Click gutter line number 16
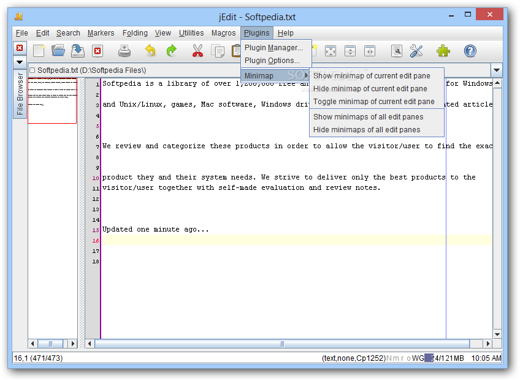This screenshot has width=520, height=381. pyautogui.click(x=96, y=241)
